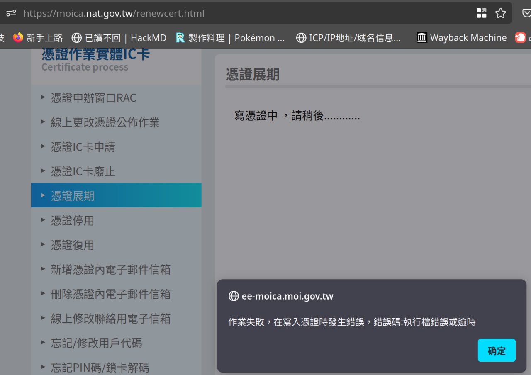Open the Wayback Machine bookmark
531x375 pixels.
point(462,38)
